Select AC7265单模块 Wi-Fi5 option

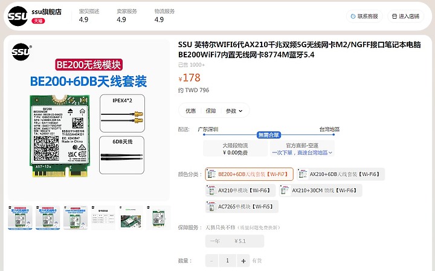point(242,207)
